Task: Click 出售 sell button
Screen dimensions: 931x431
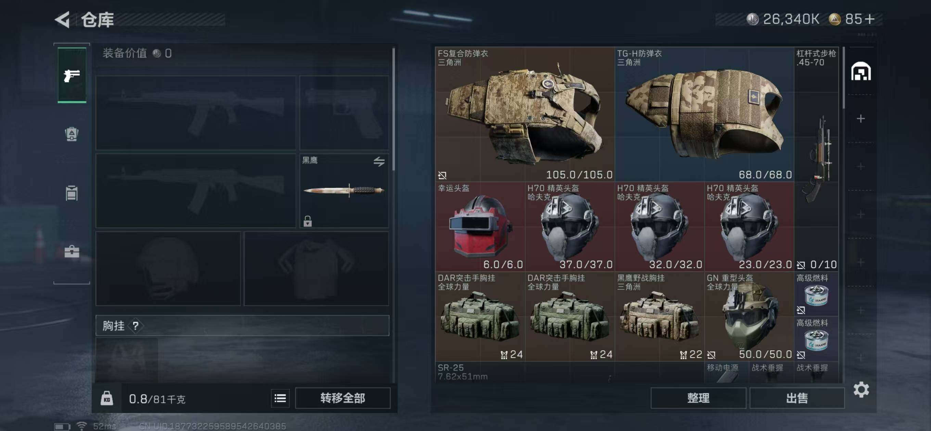Action: (x=797, y=398)
